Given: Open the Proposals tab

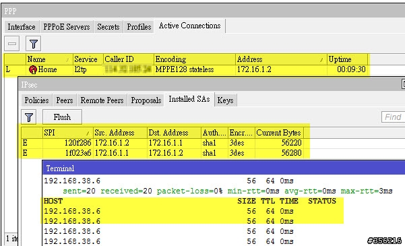Looking at the screenshot, I should tap(146, 100).
